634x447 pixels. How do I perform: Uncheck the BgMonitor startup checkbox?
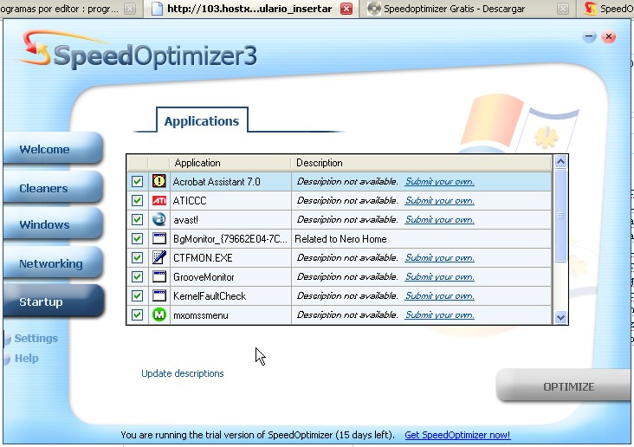pyautogui.click(x=137, y=239)
